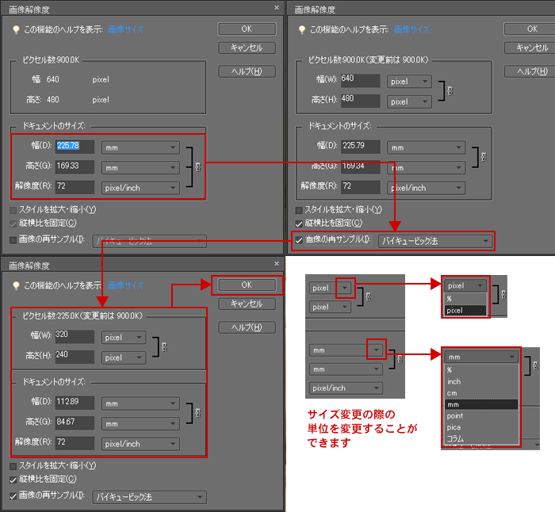Click the height field showing 480
The image size is (555, 512).
360,101
